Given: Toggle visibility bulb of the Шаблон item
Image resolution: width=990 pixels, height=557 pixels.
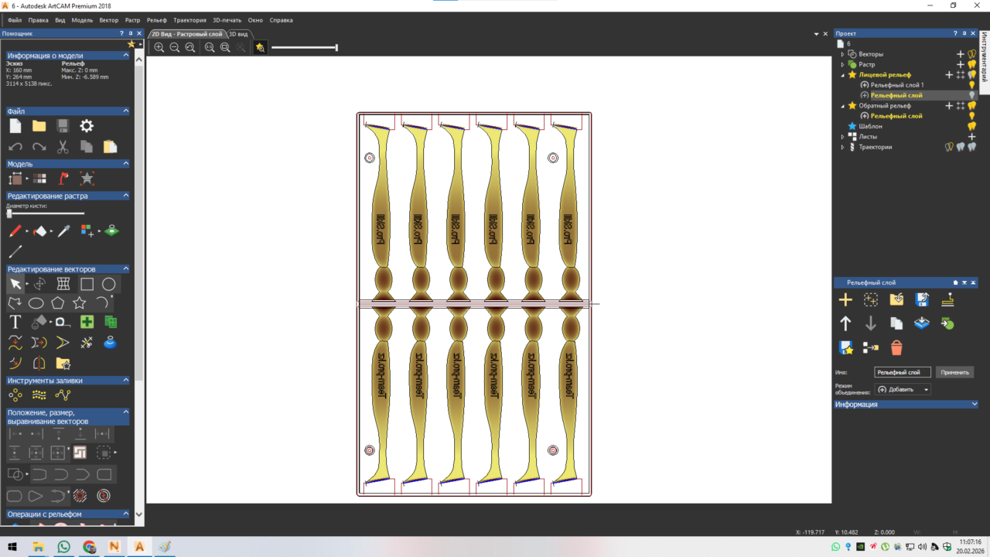Looking at the screenshot, I should coord(971,126).
